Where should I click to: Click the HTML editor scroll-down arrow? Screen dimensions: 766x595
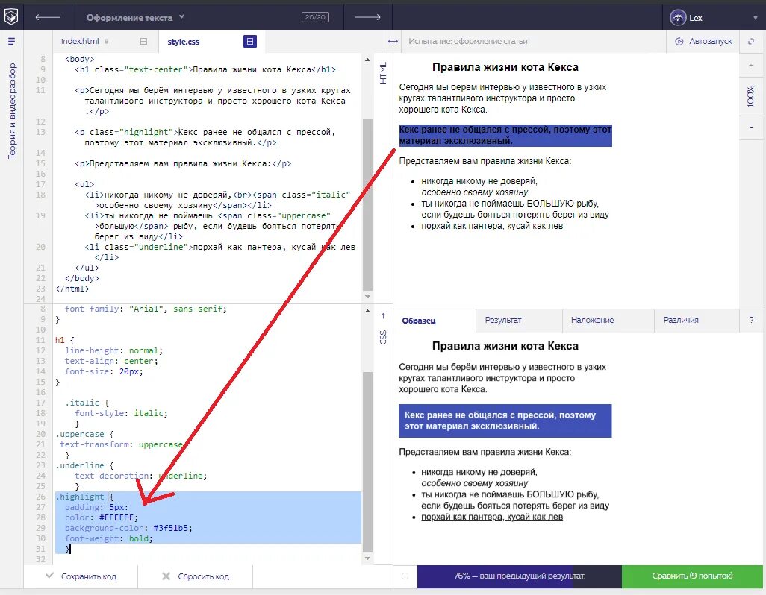(367, 297)
